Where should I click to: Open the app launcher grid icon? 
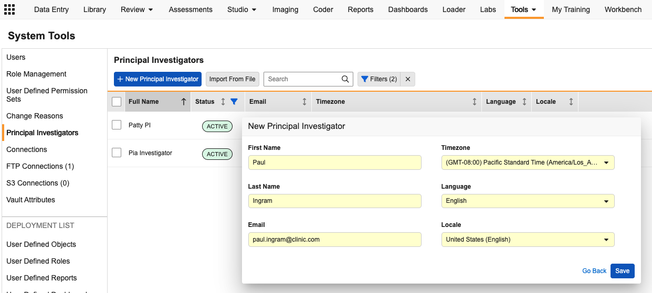coord(9,9)
